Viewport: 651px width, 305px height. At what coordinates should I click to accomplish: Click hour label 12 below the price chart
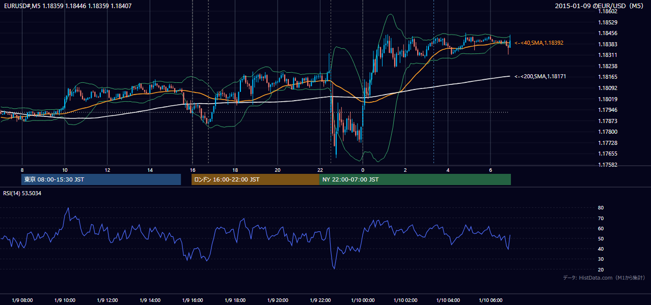coord(107,170)
